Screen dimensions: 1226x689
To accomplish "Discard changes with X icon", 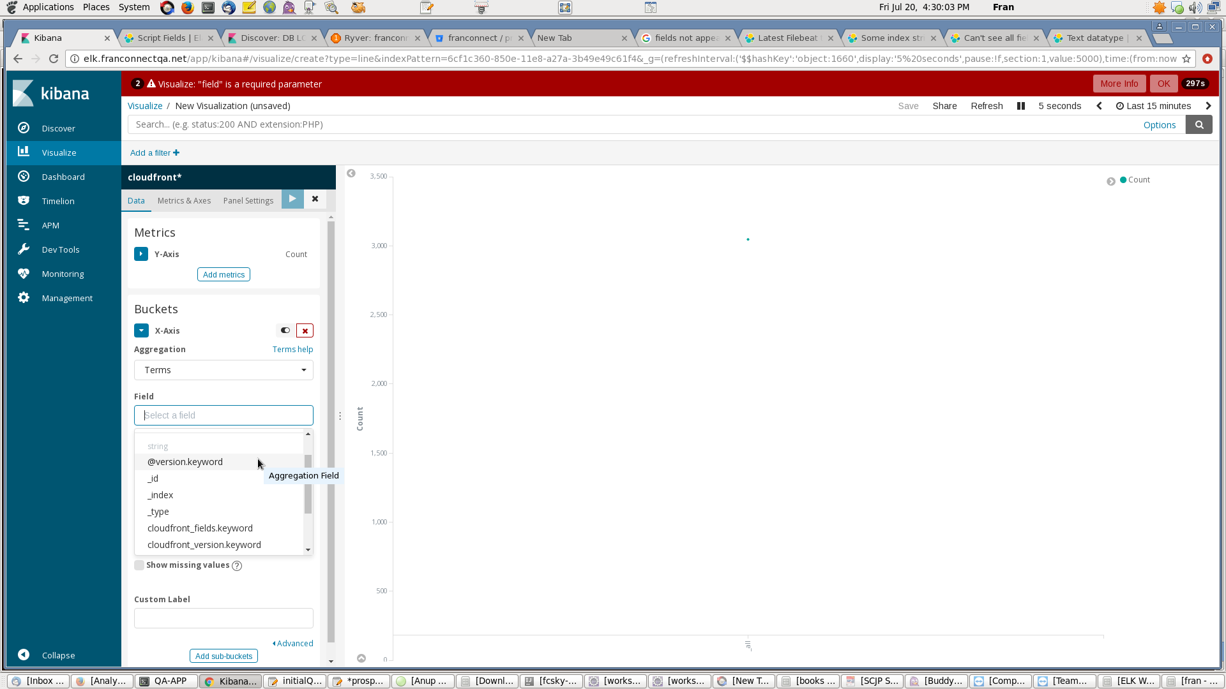I will coord(315,199).
